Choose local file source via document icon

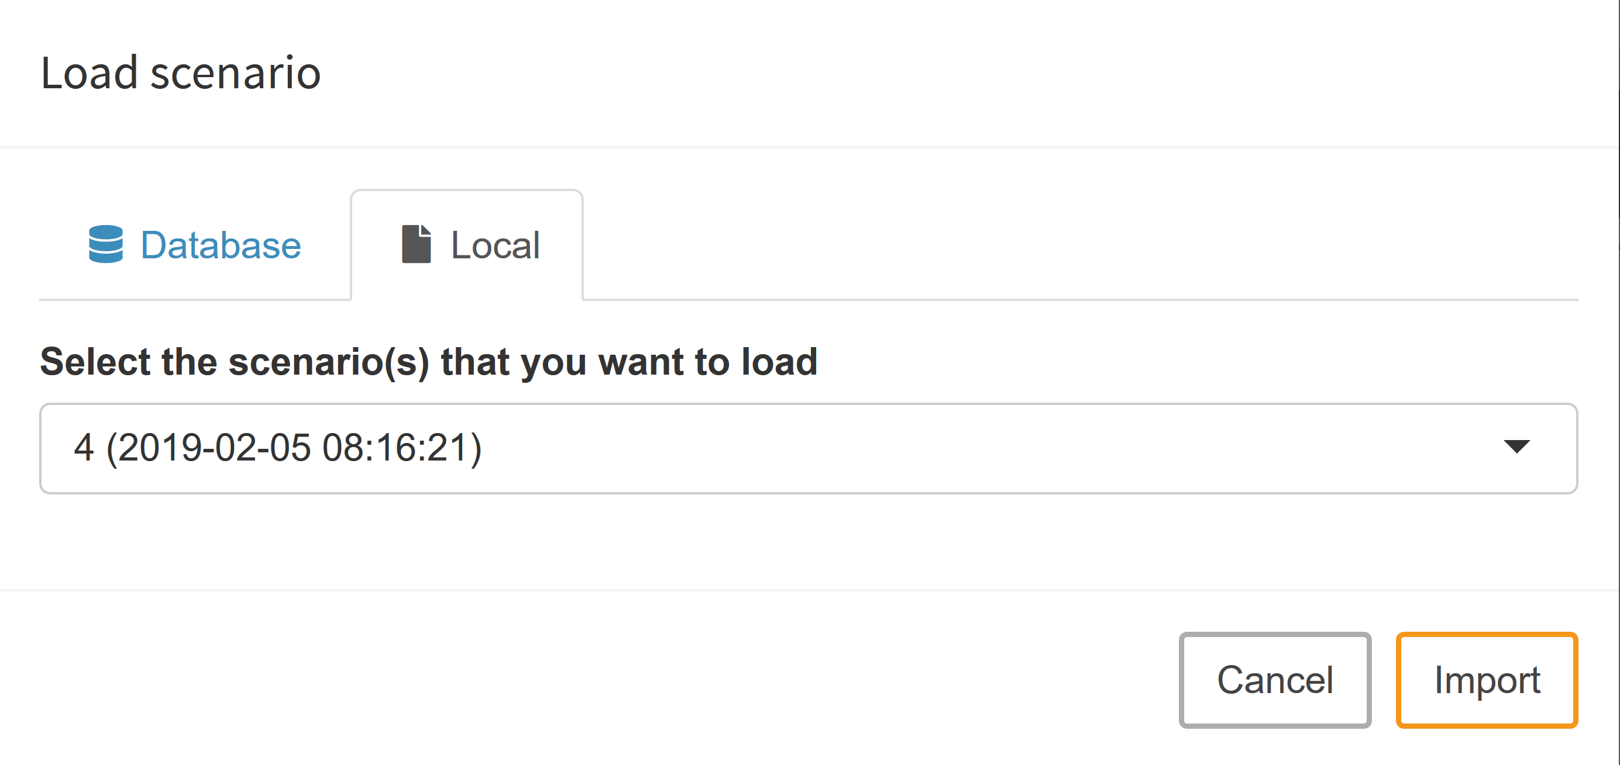pos(417,244)
